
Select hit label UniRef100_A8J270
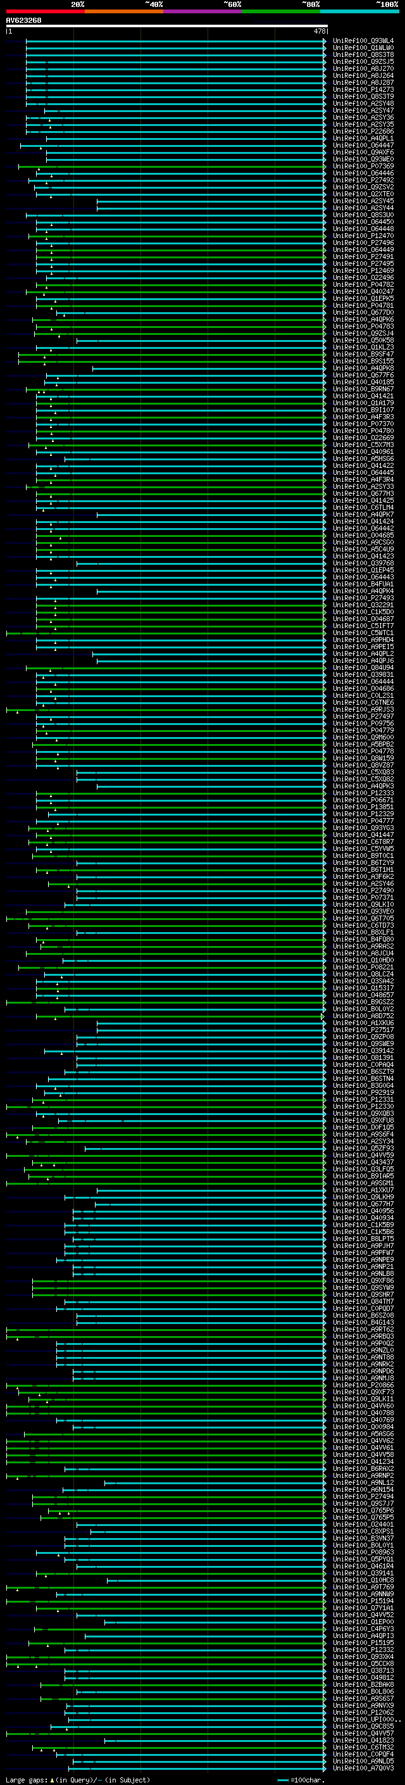coord(363,68)
